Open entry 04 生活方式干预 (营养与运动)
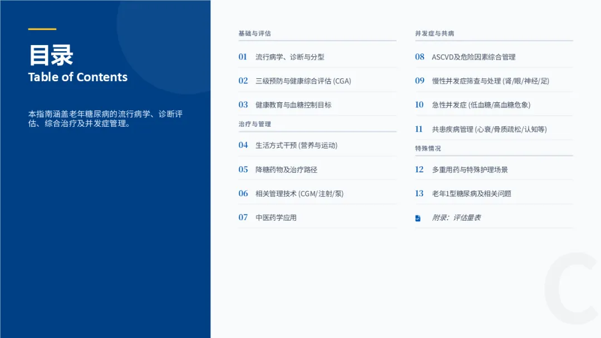The image size is (601, 338). pyautogui.click(x=317, y=146)
